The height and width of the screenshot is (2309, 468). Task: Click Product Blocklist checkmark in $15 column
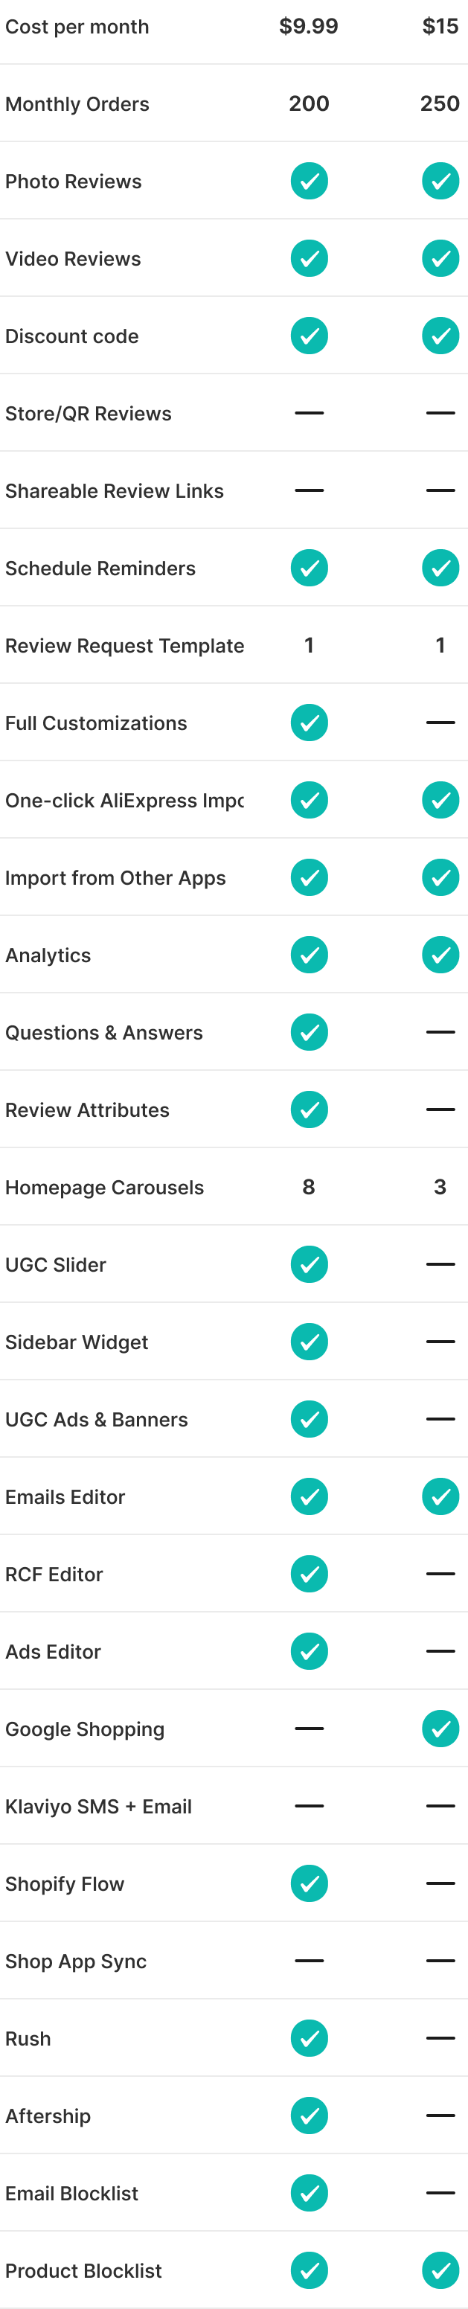pos(440,2270)
